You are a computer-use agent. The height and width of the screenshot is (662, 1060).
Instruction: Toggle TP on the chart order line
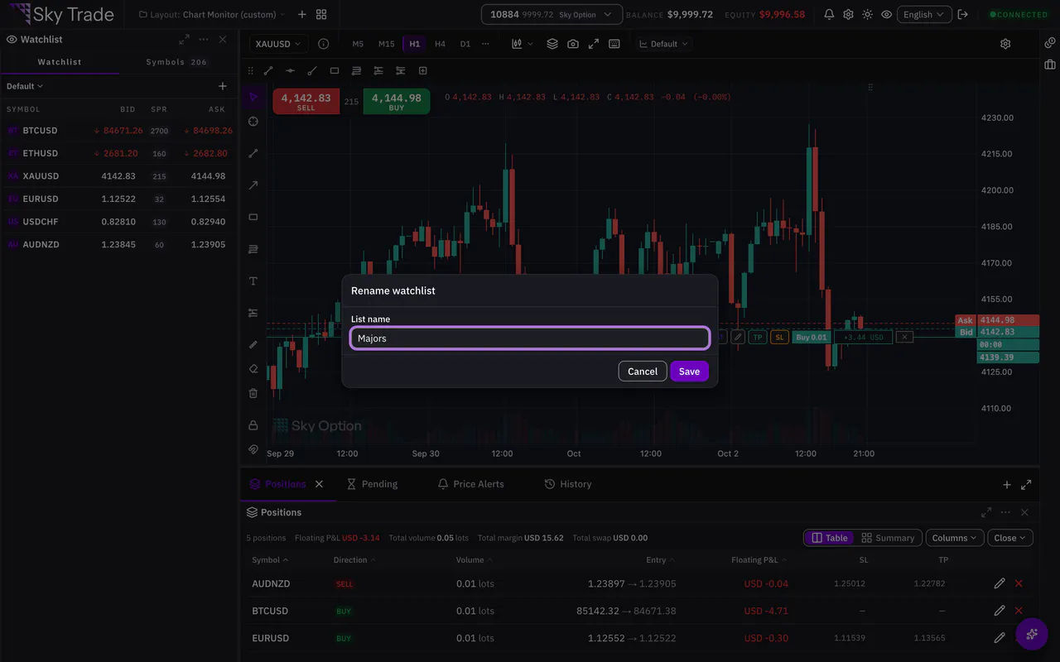[758, 337]
